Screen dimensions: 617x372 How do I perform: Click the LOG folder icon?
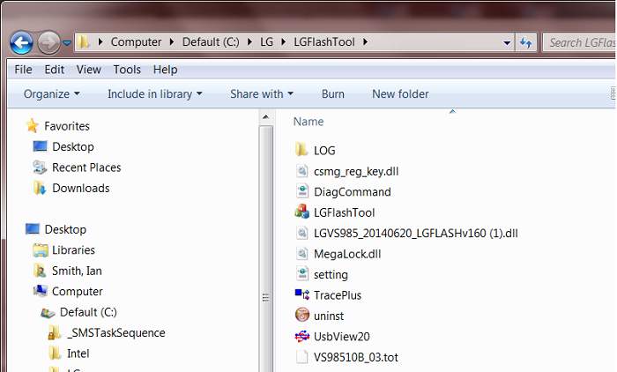301,150
